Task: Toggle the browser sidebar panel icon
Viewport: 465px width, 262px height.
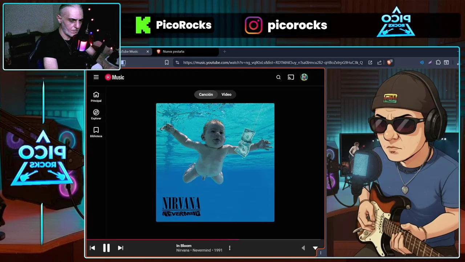Action: click(x=124, y=63)
